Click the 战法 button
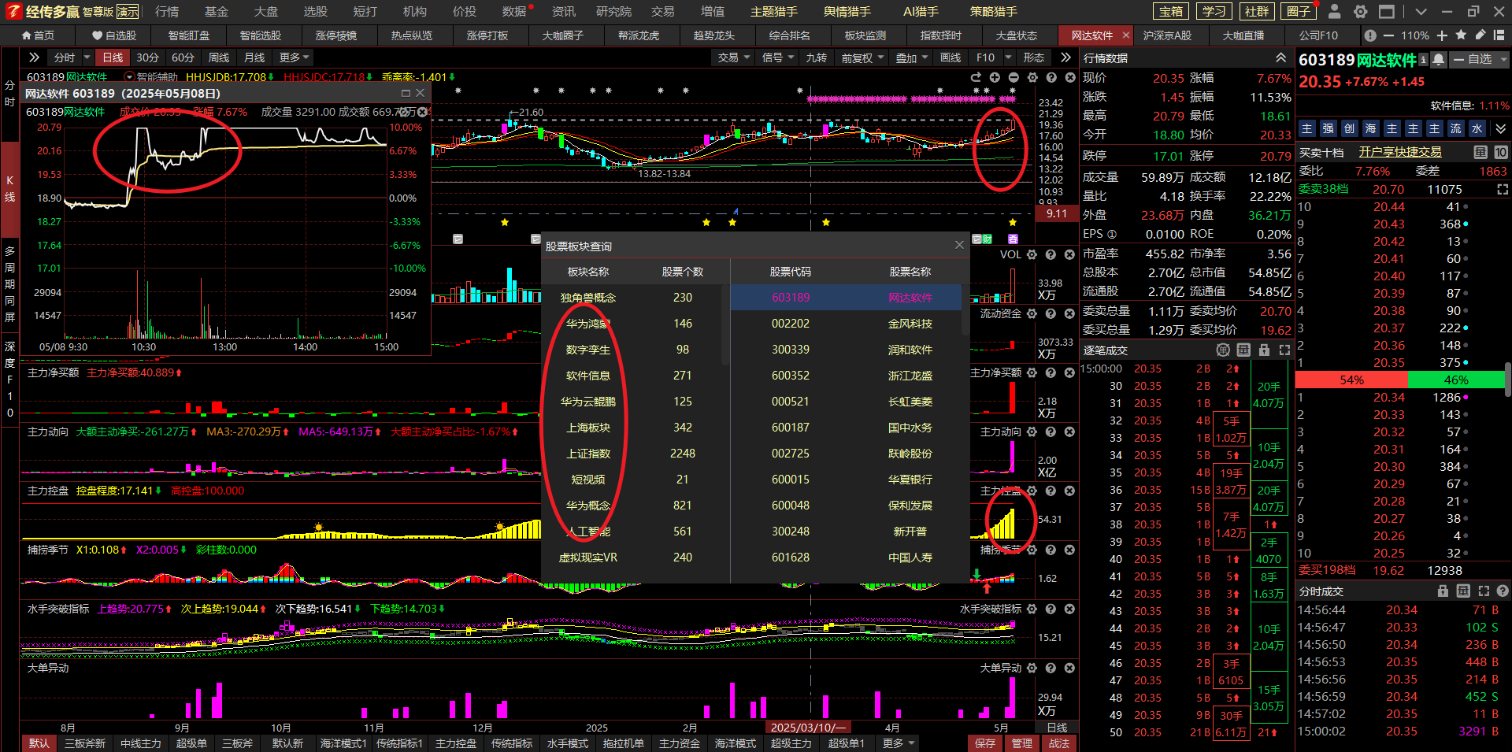Image resolution: width=1512 pixels, height=752 pixels. click(x=1059, y=743)
